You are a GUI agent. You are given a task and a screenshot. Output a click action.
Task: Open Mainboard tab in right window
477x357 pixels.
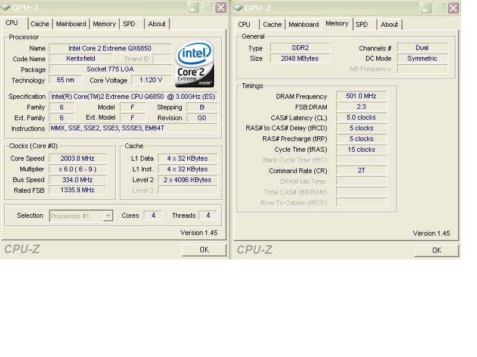click(x=303, y=24)
